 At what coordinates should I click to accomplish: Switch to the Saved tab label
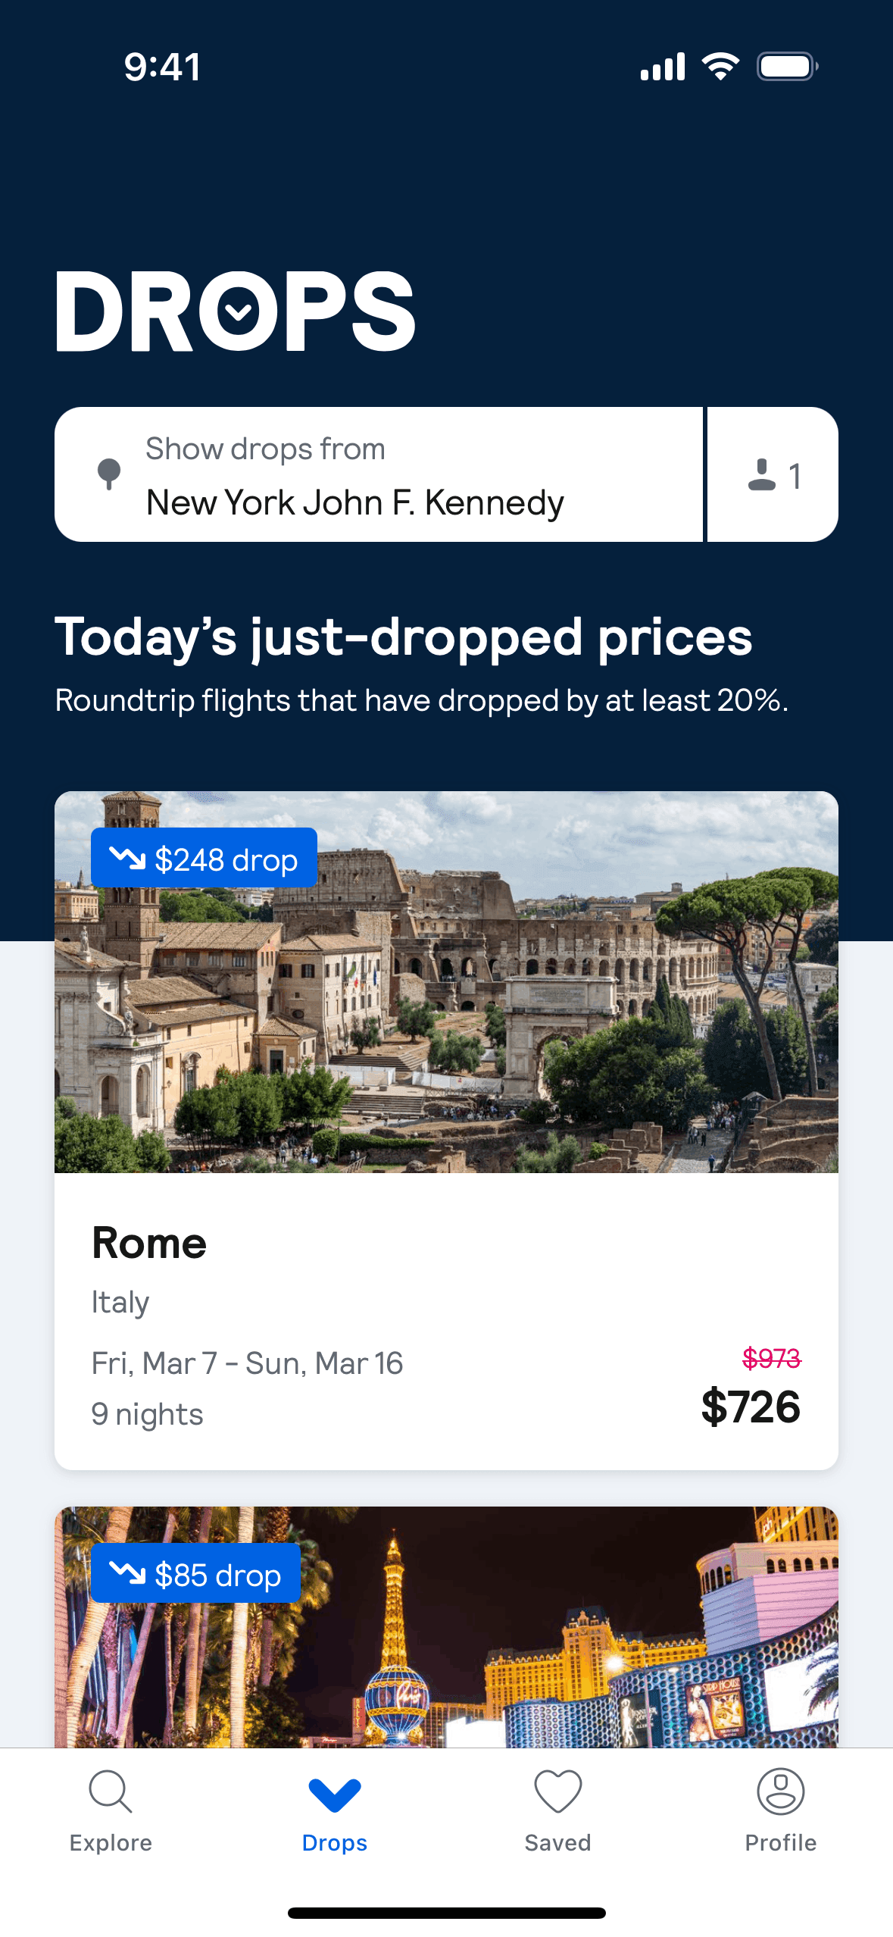point(557,1842)
